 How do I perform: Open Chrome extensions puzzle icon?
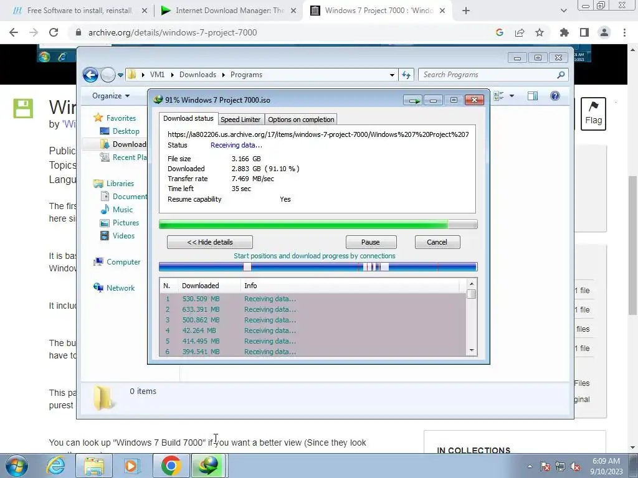point(564,32)
